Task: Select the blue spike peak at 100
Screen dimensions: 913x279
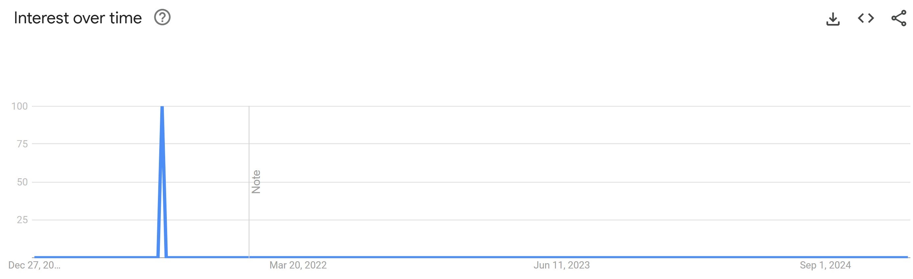Action: [x=162, y=107]
